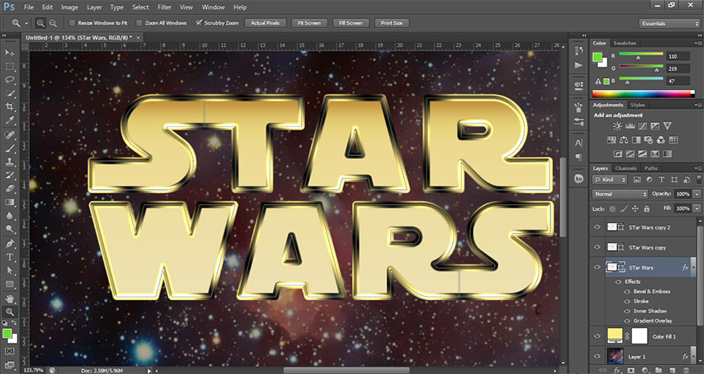704x374 pixels.
Task: Open the Layer menu
Action: (x=94, y=7)
